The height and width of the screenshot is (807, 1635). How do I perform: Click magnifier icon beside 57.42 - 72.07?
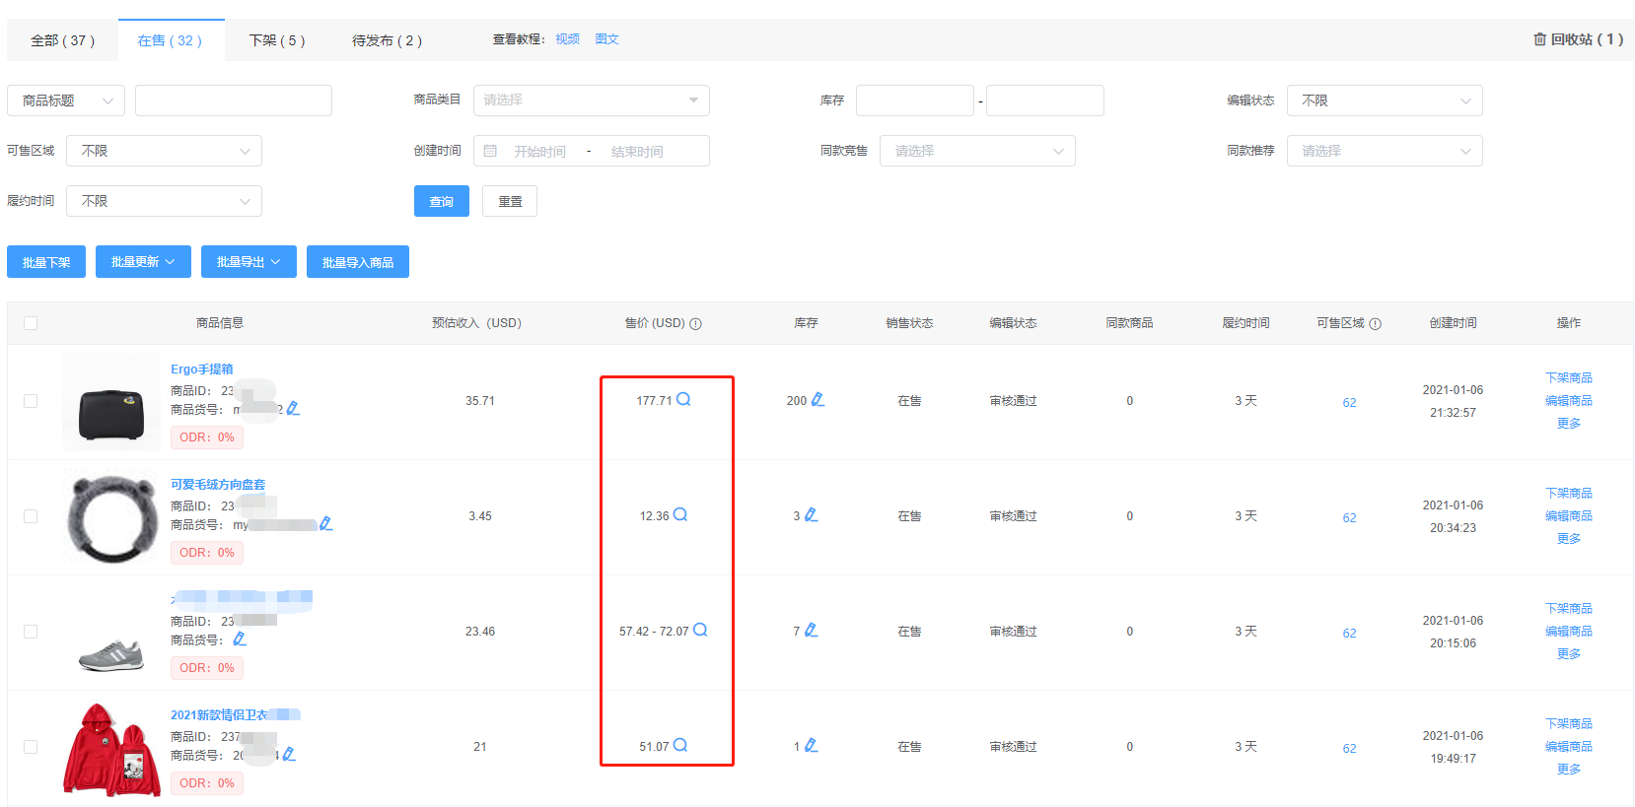coord(700,630)
